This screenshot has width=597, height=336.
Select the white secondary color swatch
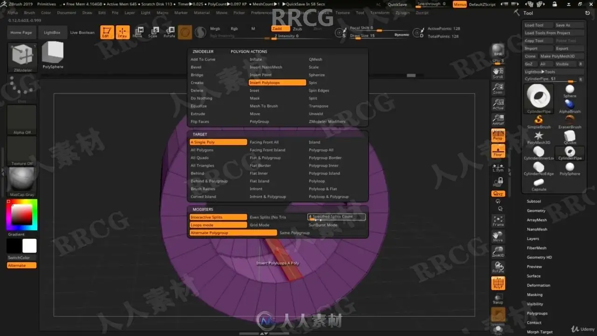29,246
